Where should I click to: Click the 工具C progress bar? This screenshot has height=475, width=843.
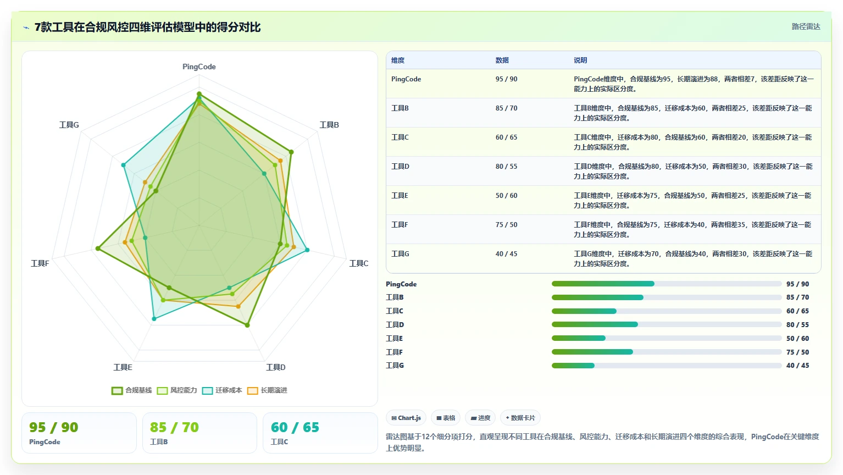[x=667, y=311]
